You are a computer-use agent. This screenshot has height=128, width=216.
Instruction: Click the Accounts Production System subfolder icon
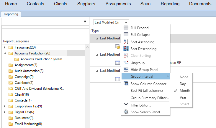pyautogui.click(x=17, y=59)
